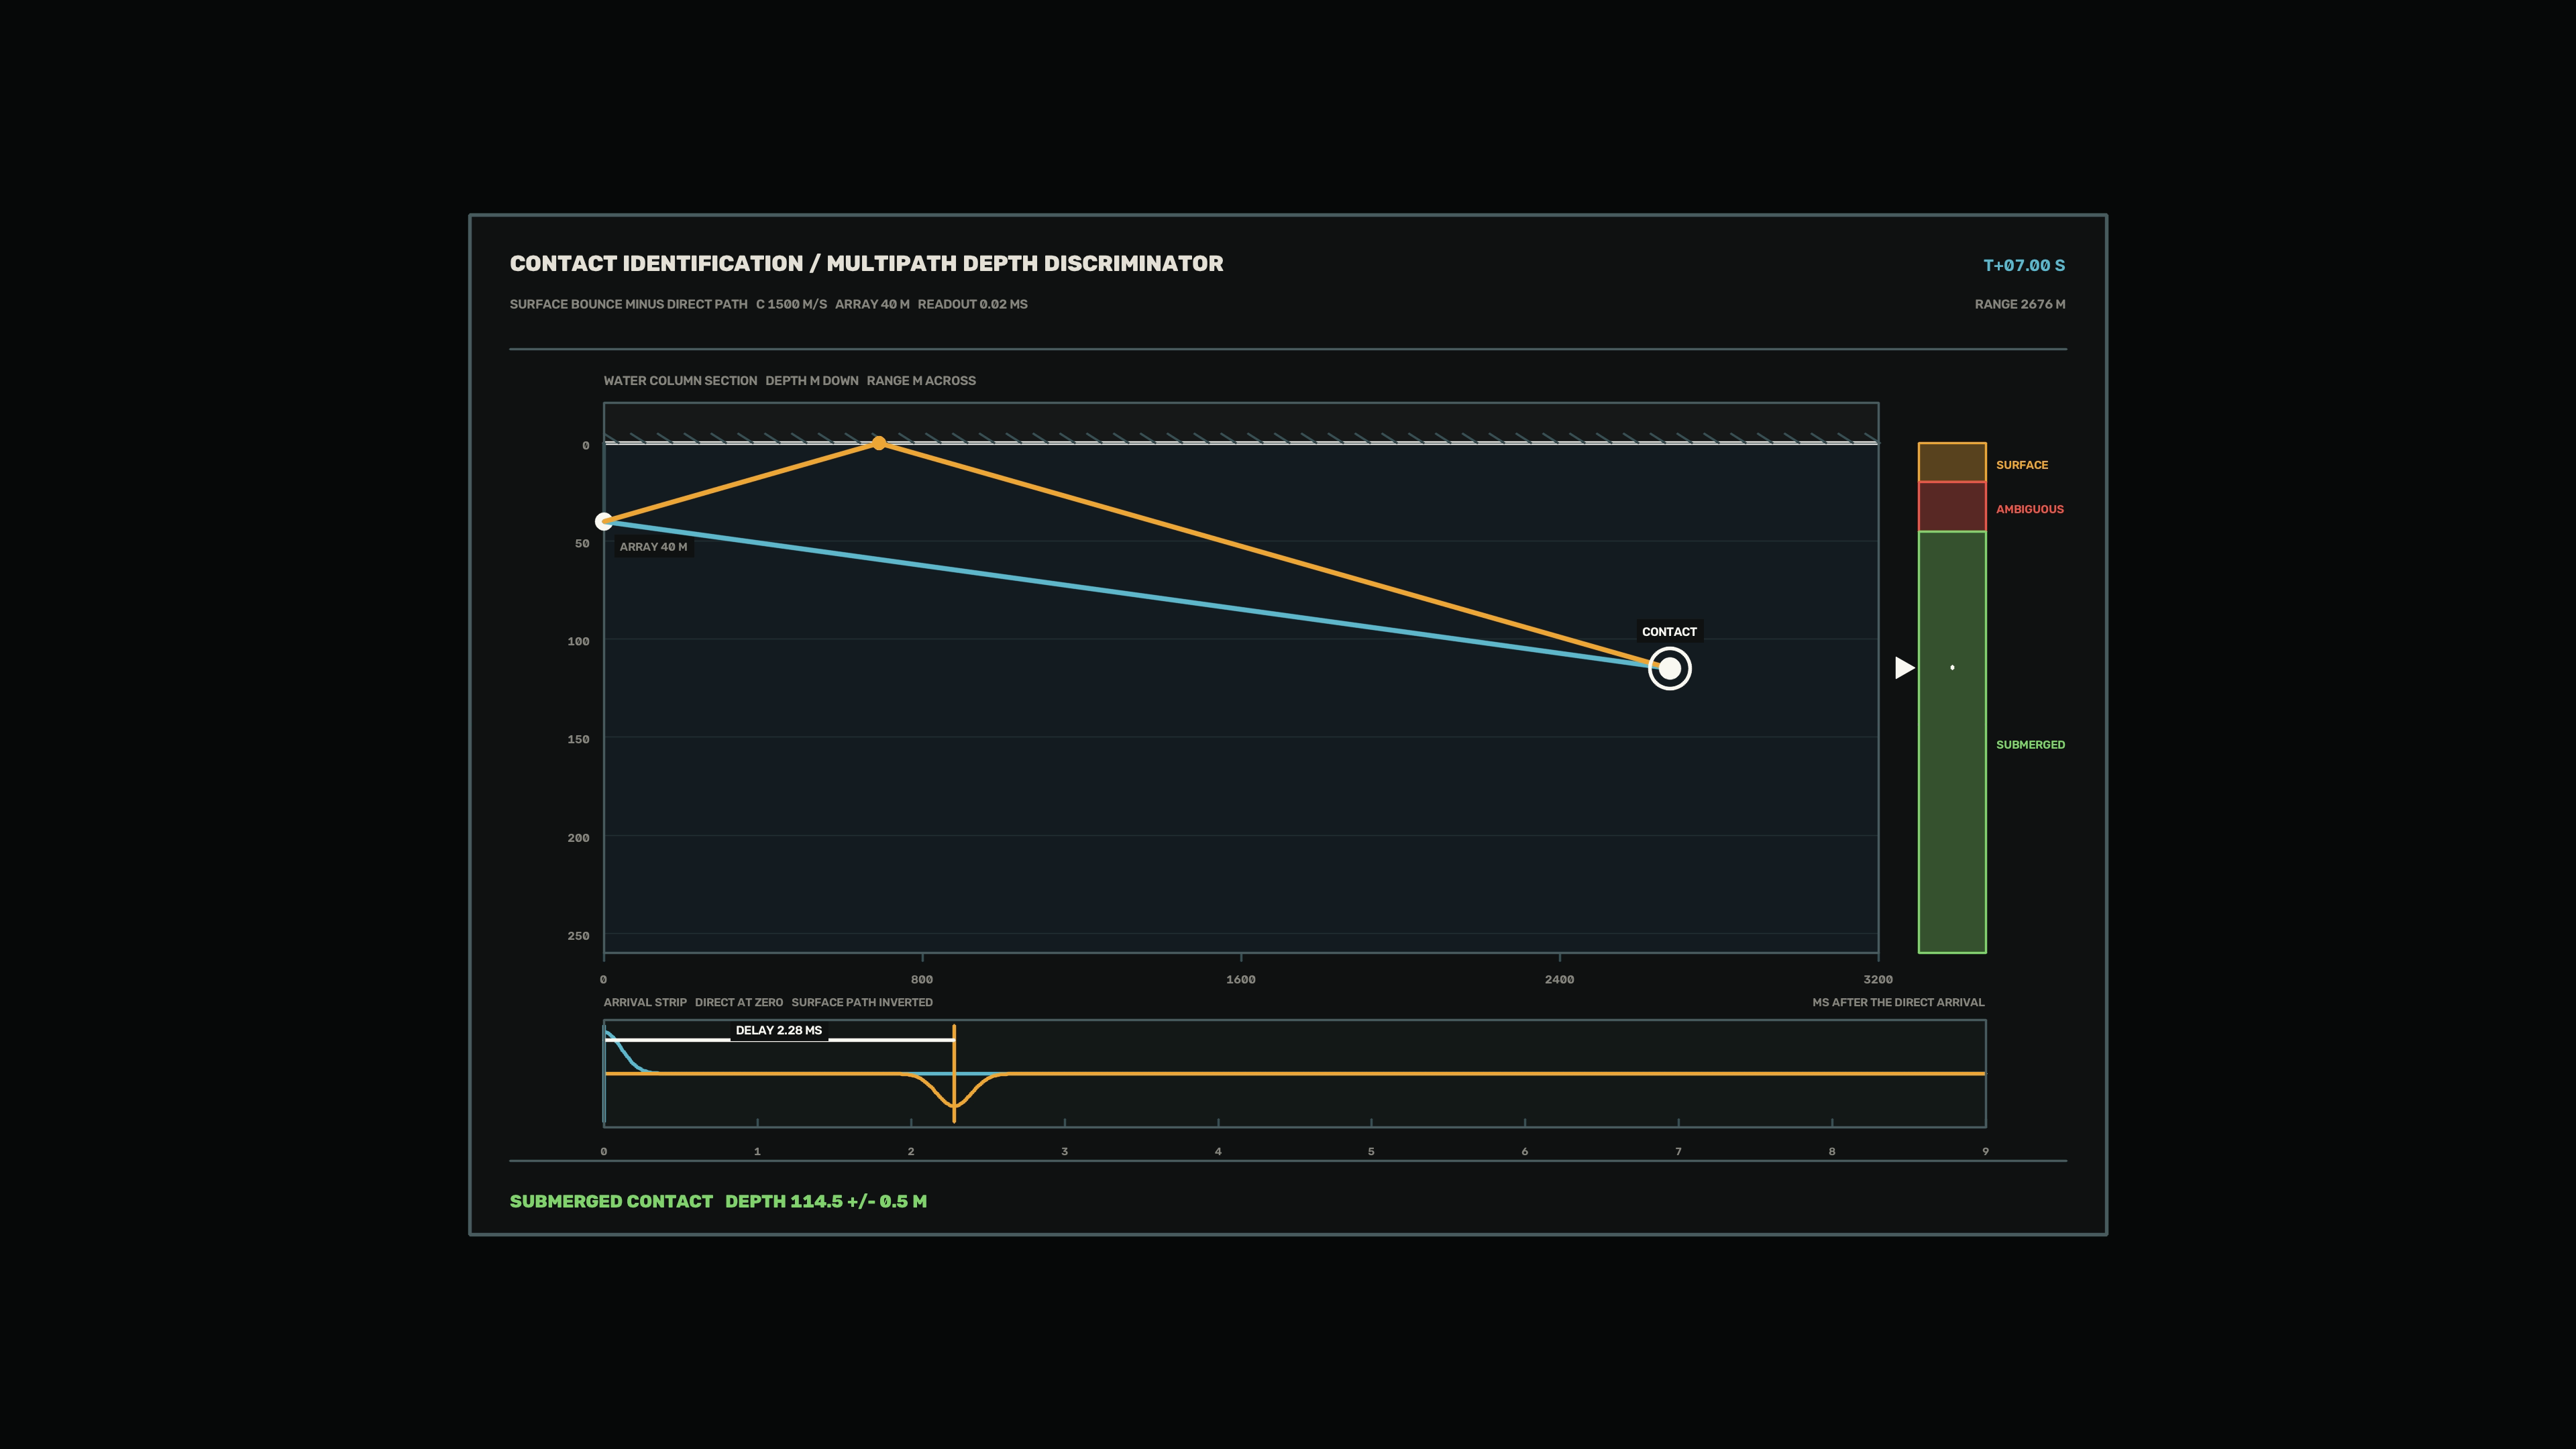Select the white array hydrophone dot

tap(603, 521)
